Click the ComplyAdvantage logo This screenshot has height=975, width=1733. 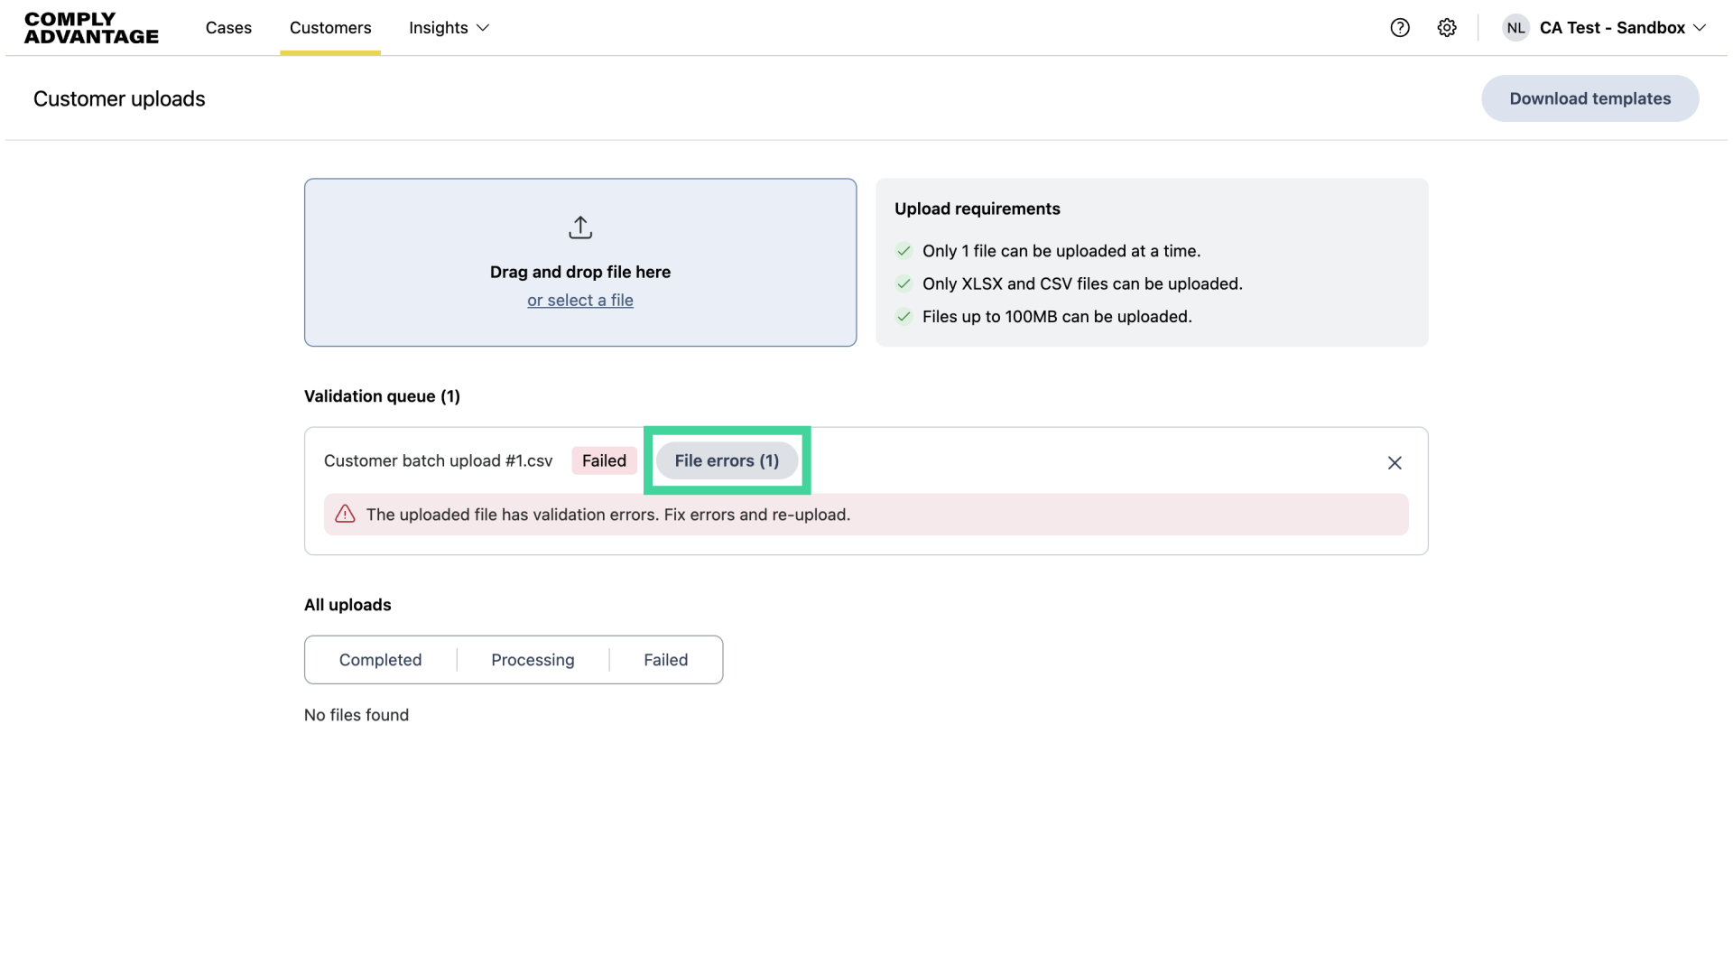(x=90, y=28)
